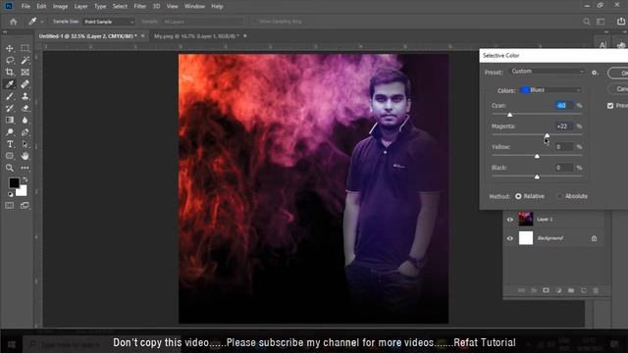Screen dimensions: 628x353
Task: Click the add layer mask icon
Action: (546, 290)
